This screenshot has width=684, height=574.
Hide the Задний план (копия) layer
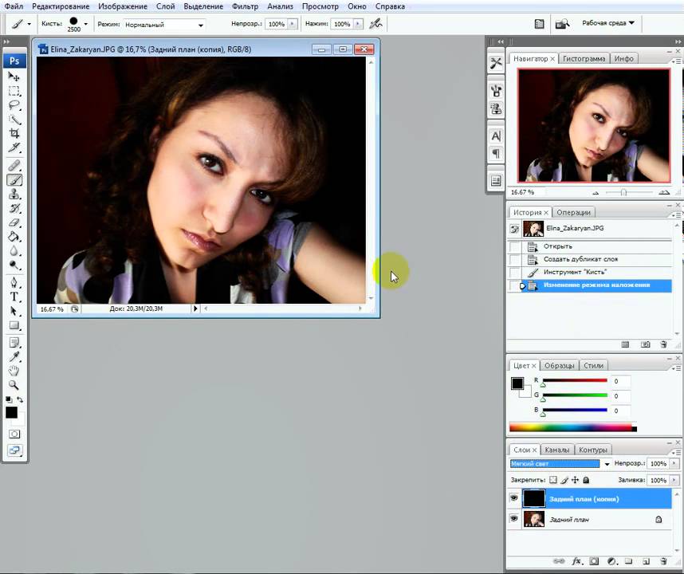click(513, 498)
